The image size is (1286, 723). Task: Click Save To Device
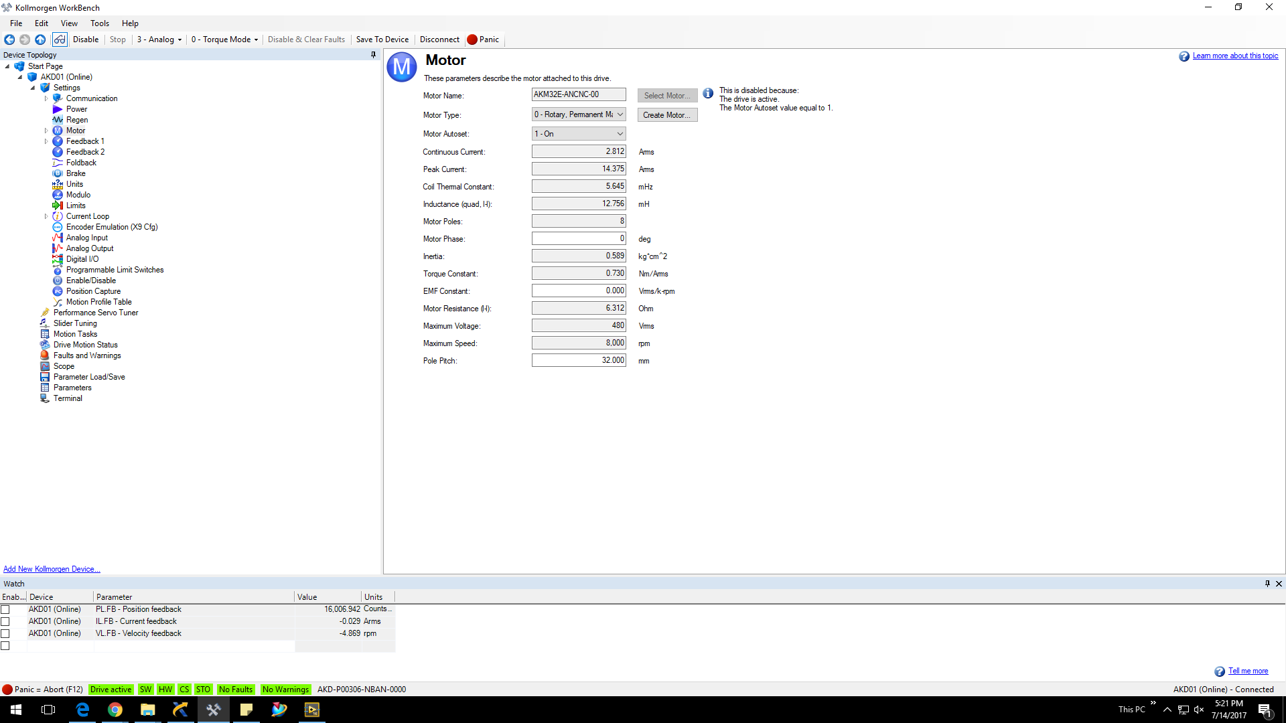[x=382, y=39]
